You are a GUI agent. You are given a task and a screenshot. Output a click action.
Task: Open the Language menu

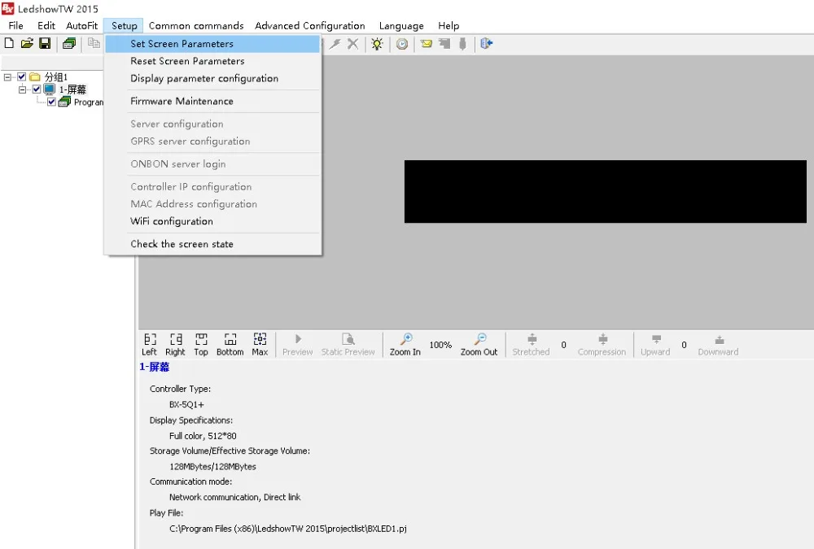coord(401,25)
